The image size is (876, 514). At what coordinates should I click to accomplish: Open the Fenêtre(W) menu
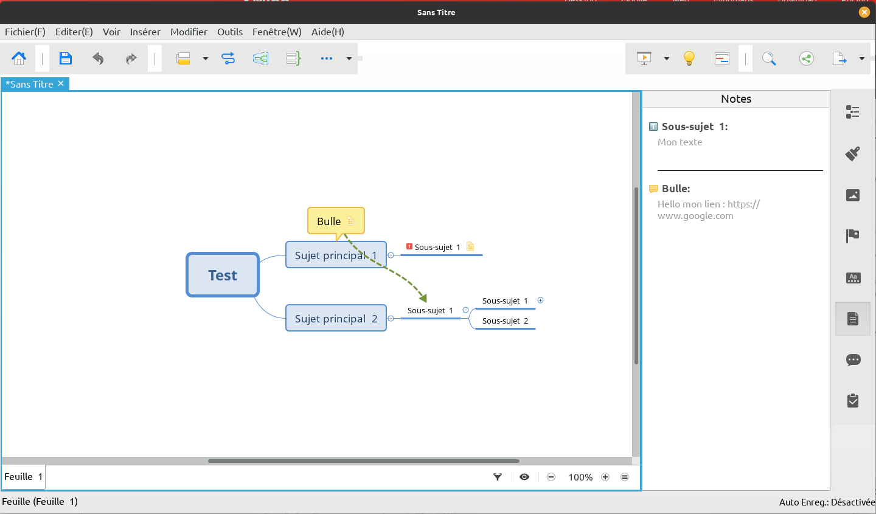click(277, 32)
